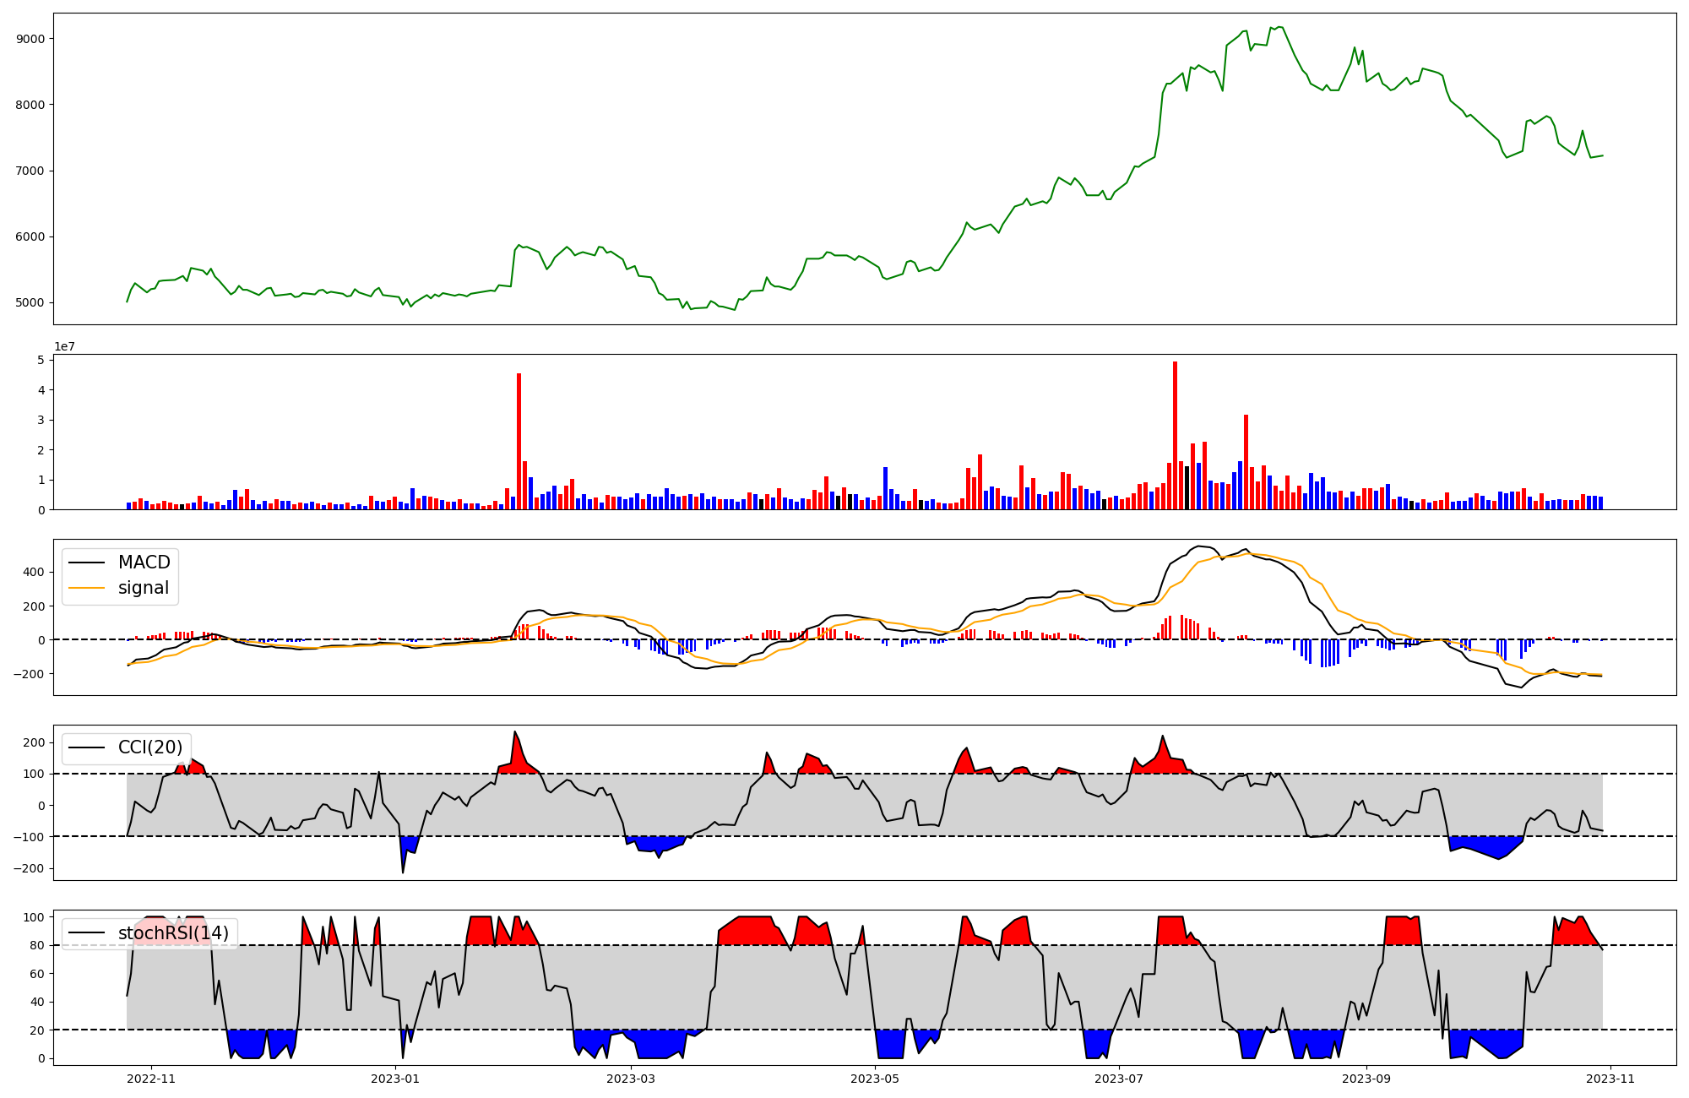Click the orange signal legend entry
1689x1098 pixels.
[x=143, y=588]
